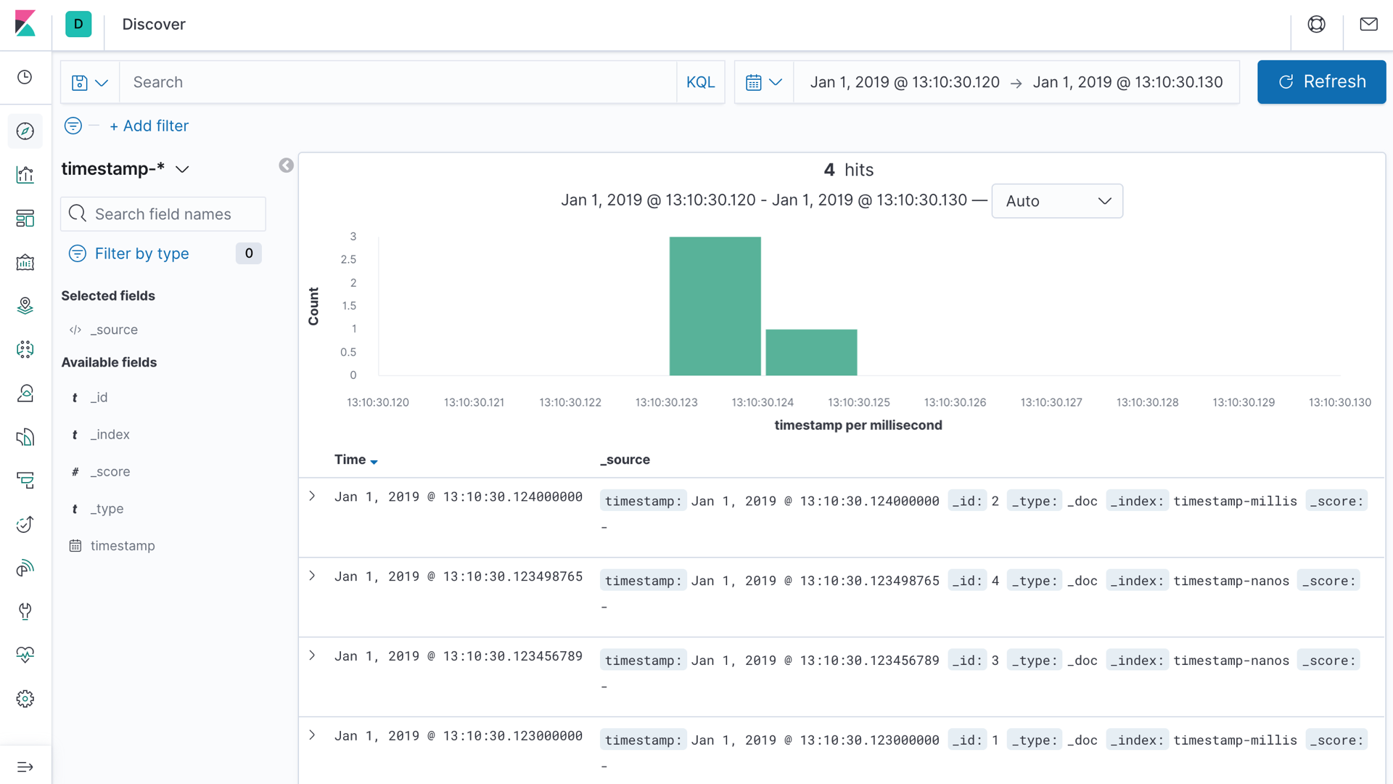Open Maps icon in sidebar
1393x784 pixels.
tap(25, 306)
